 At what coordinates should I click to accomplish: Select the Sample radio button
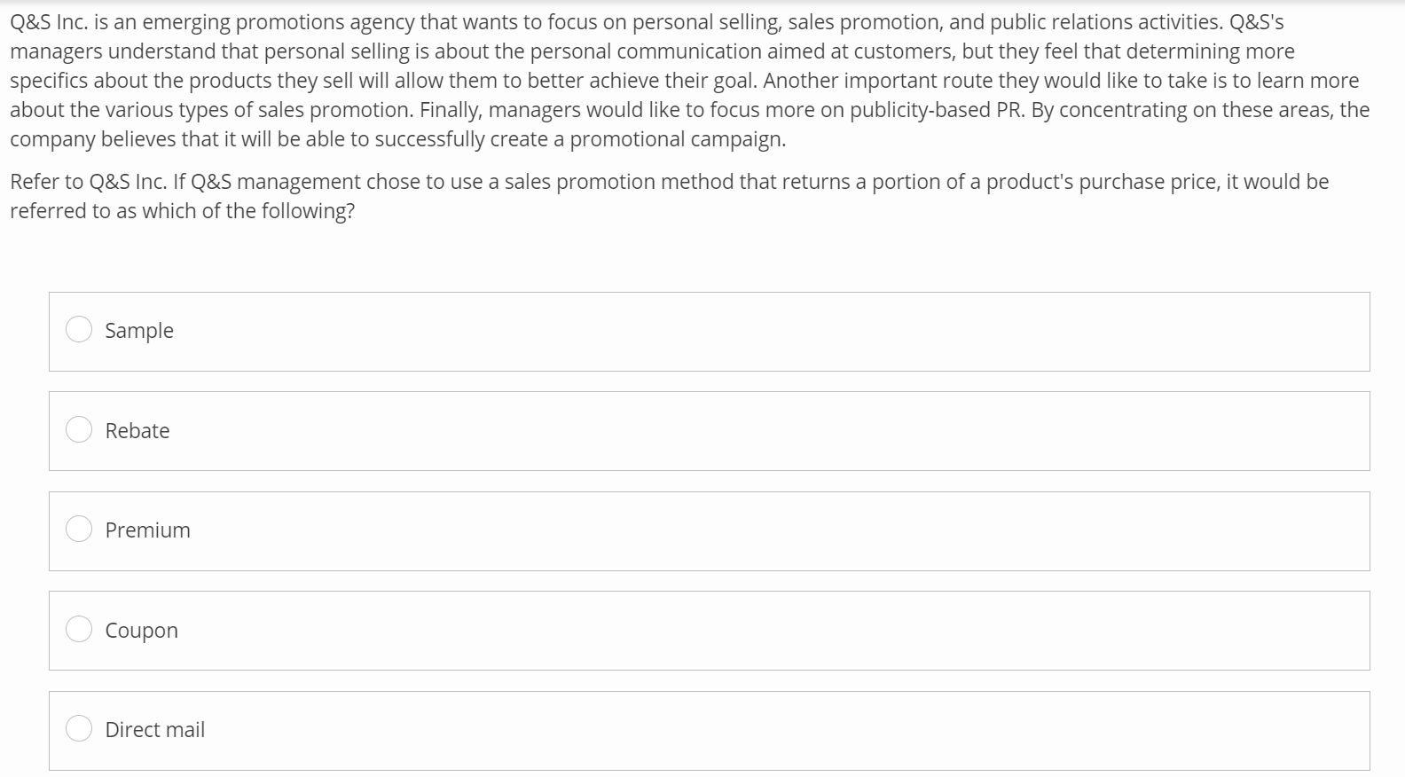[79, 330]
